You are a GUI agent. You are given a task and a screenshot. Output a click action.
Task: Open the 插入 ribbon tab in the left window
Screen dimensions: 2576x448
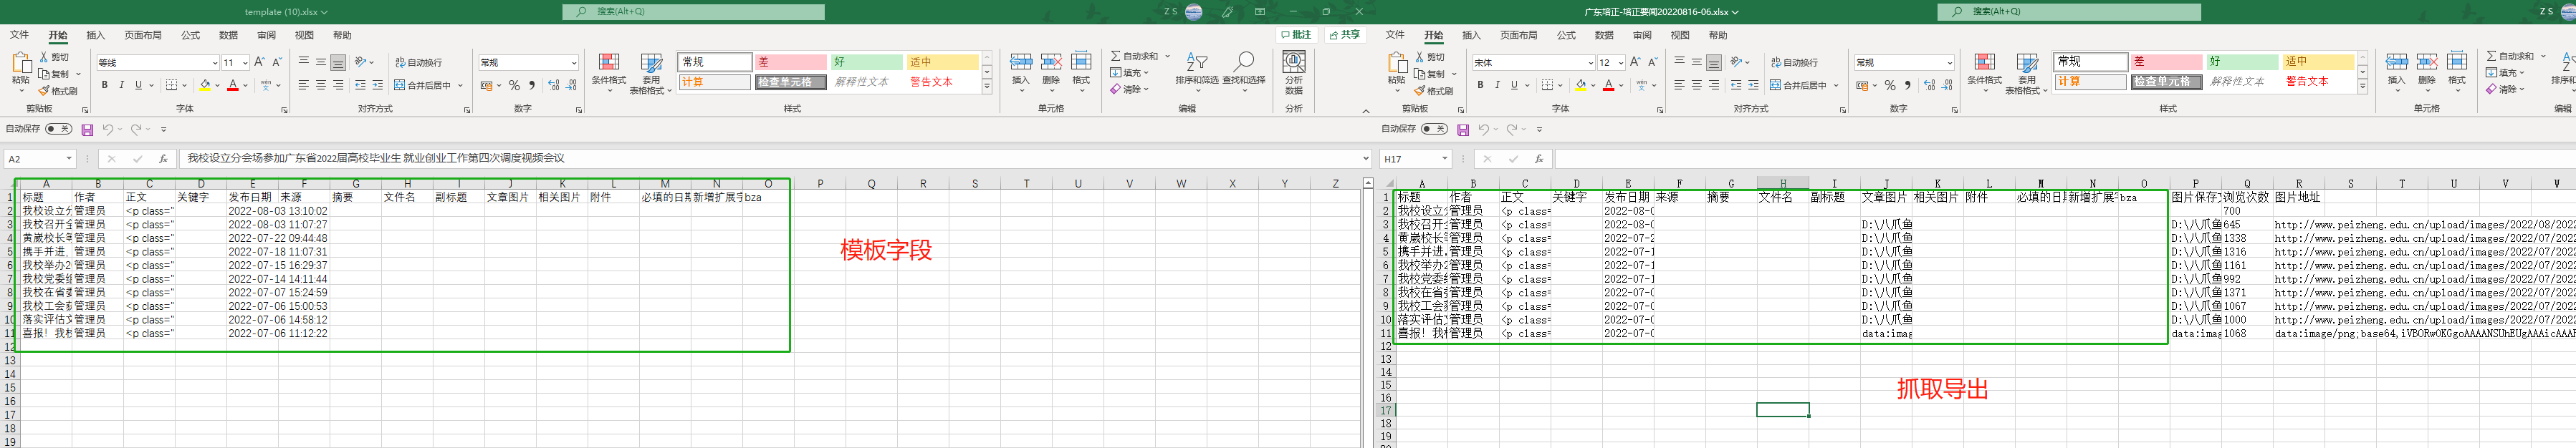pos(95,35)
